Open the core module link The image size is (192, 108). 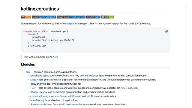(28, 72)
